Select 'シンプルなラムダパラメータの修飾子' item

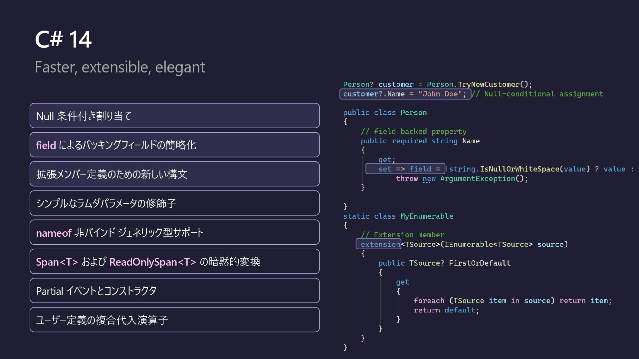click(x=174, y=203)
